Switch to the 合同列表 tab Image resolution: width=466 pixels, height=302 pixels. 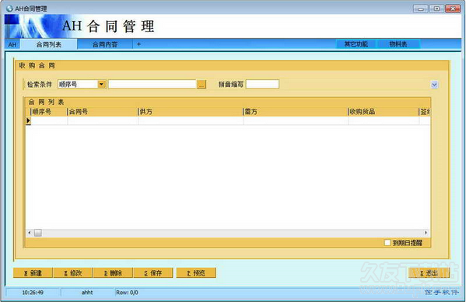tap(49, 44)
